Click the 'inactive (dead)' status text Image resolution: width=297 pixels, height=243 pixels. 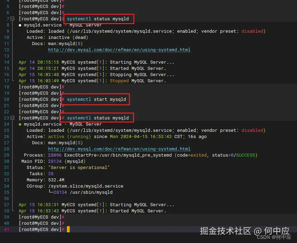tap(68, 38)
